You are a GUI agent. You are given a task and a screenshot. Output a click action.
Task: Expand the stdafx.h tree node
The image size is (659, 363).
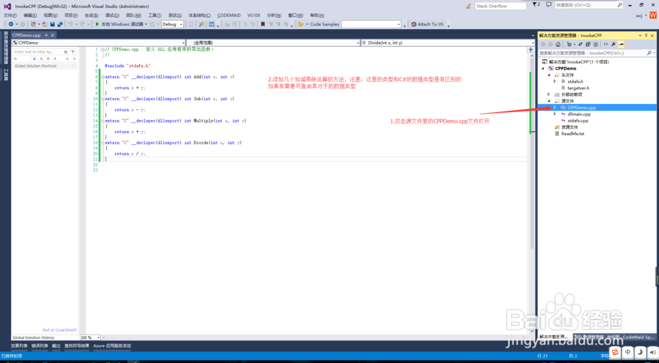[555, 82]
